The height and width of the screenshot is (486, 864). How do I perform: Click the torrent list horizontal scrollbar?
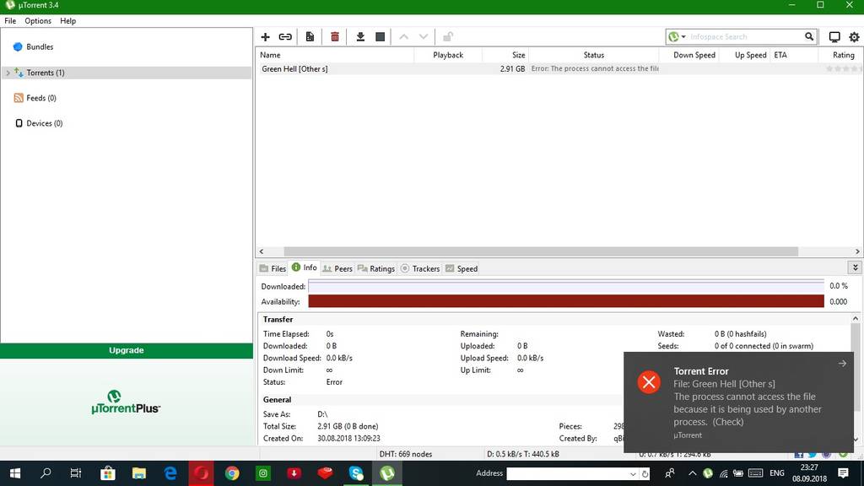(541, 251)
